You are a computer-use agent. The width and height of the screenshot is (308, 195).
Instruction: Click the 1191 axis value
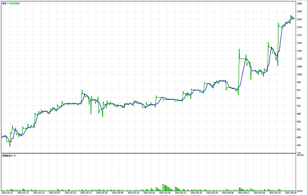300,51
